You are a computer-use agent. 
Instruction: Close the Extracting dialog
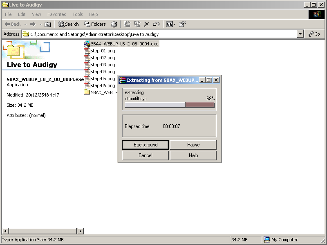coord(216,80)
